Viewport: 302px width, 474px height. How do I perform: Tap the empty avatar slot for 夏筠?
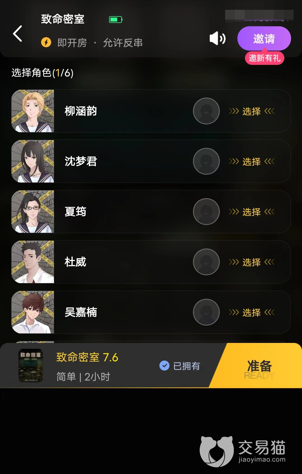tap(206, 212)
